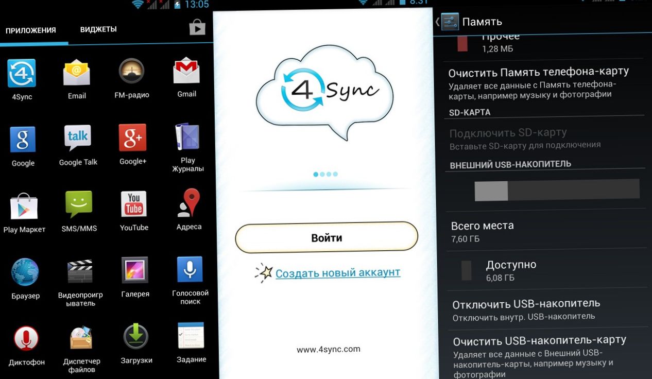Go back via Память settings icon

coord(449,21)
